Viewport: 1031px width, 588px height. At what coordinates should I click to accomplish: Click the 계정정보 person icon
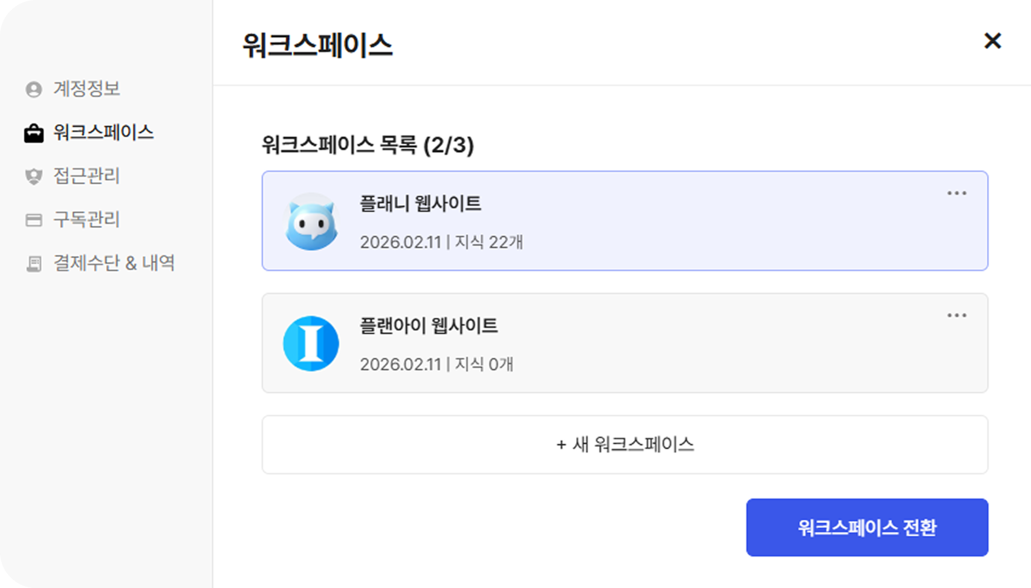tap(34, 90)
